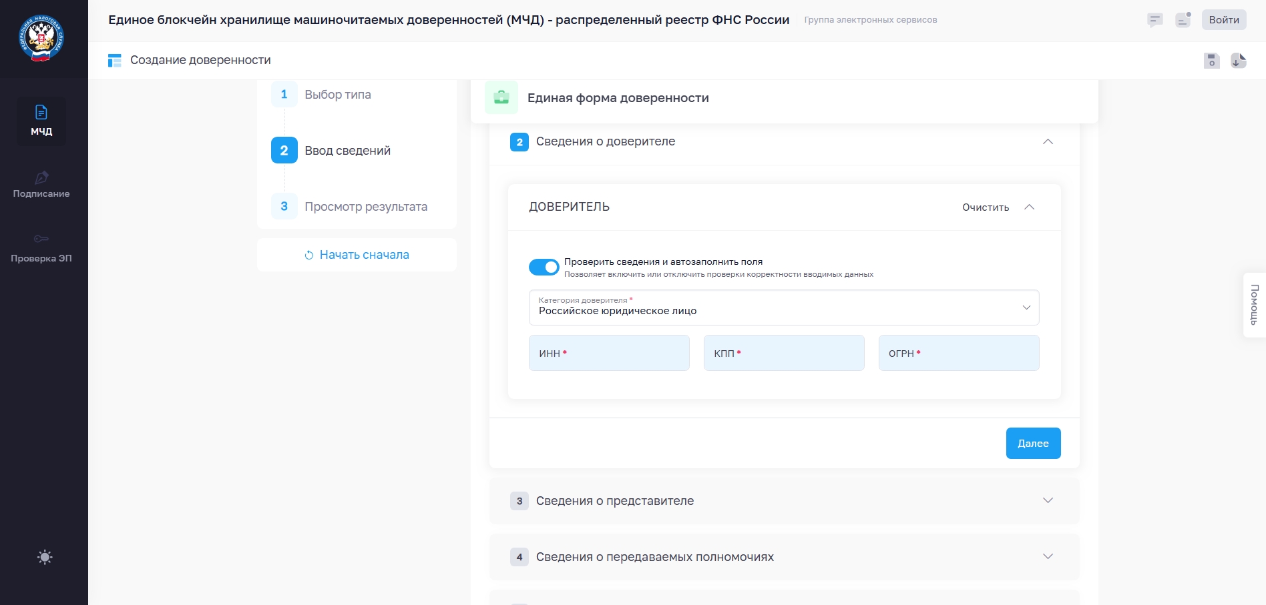Go to step 1 Выбор типа
This screenshot has height=605, width=1266.
coord(337,95)
